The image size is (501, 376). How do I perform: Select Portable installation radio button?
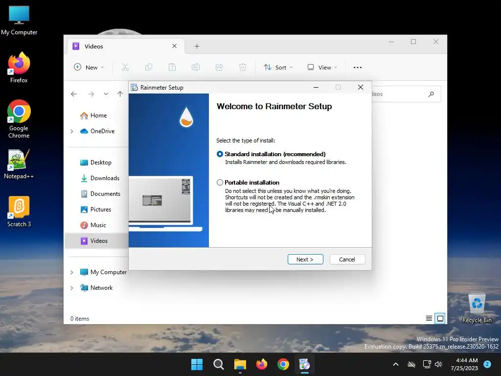click(x=220, y=183)
